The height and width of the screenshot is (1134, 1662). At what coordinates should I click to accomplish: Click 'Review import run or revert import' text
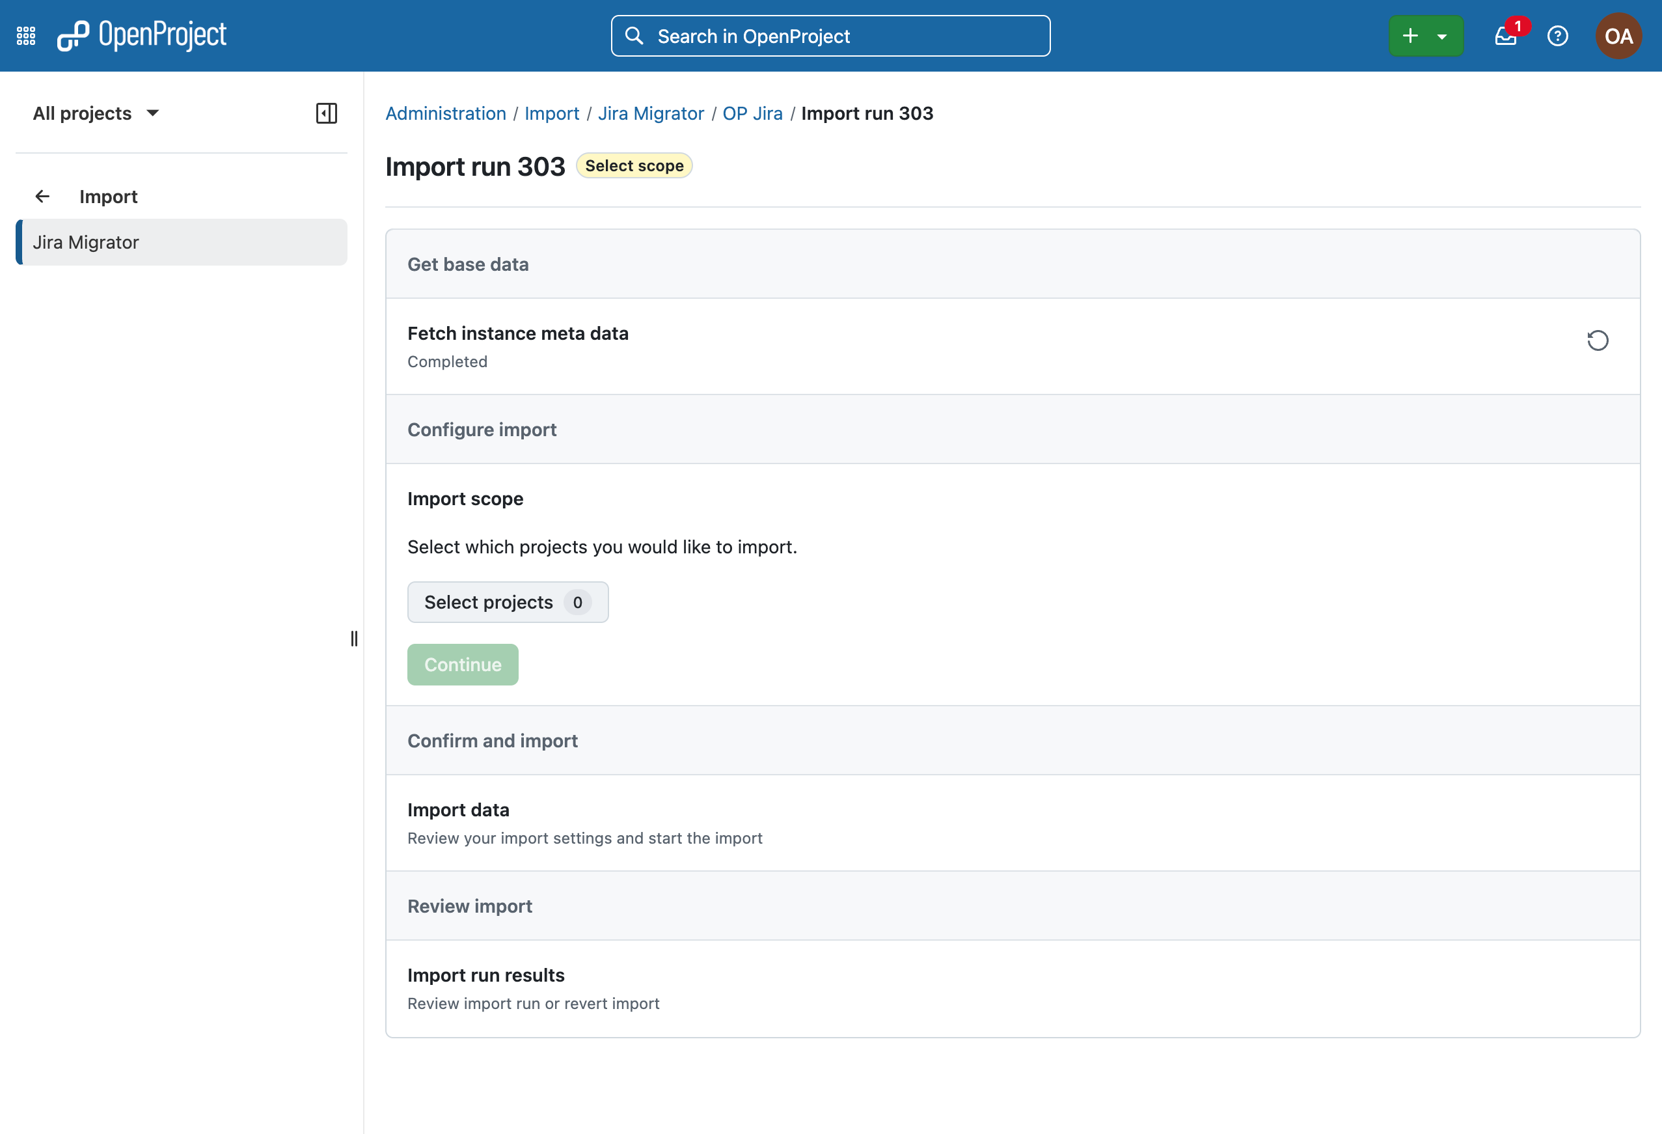click(x=534, y=1003)
